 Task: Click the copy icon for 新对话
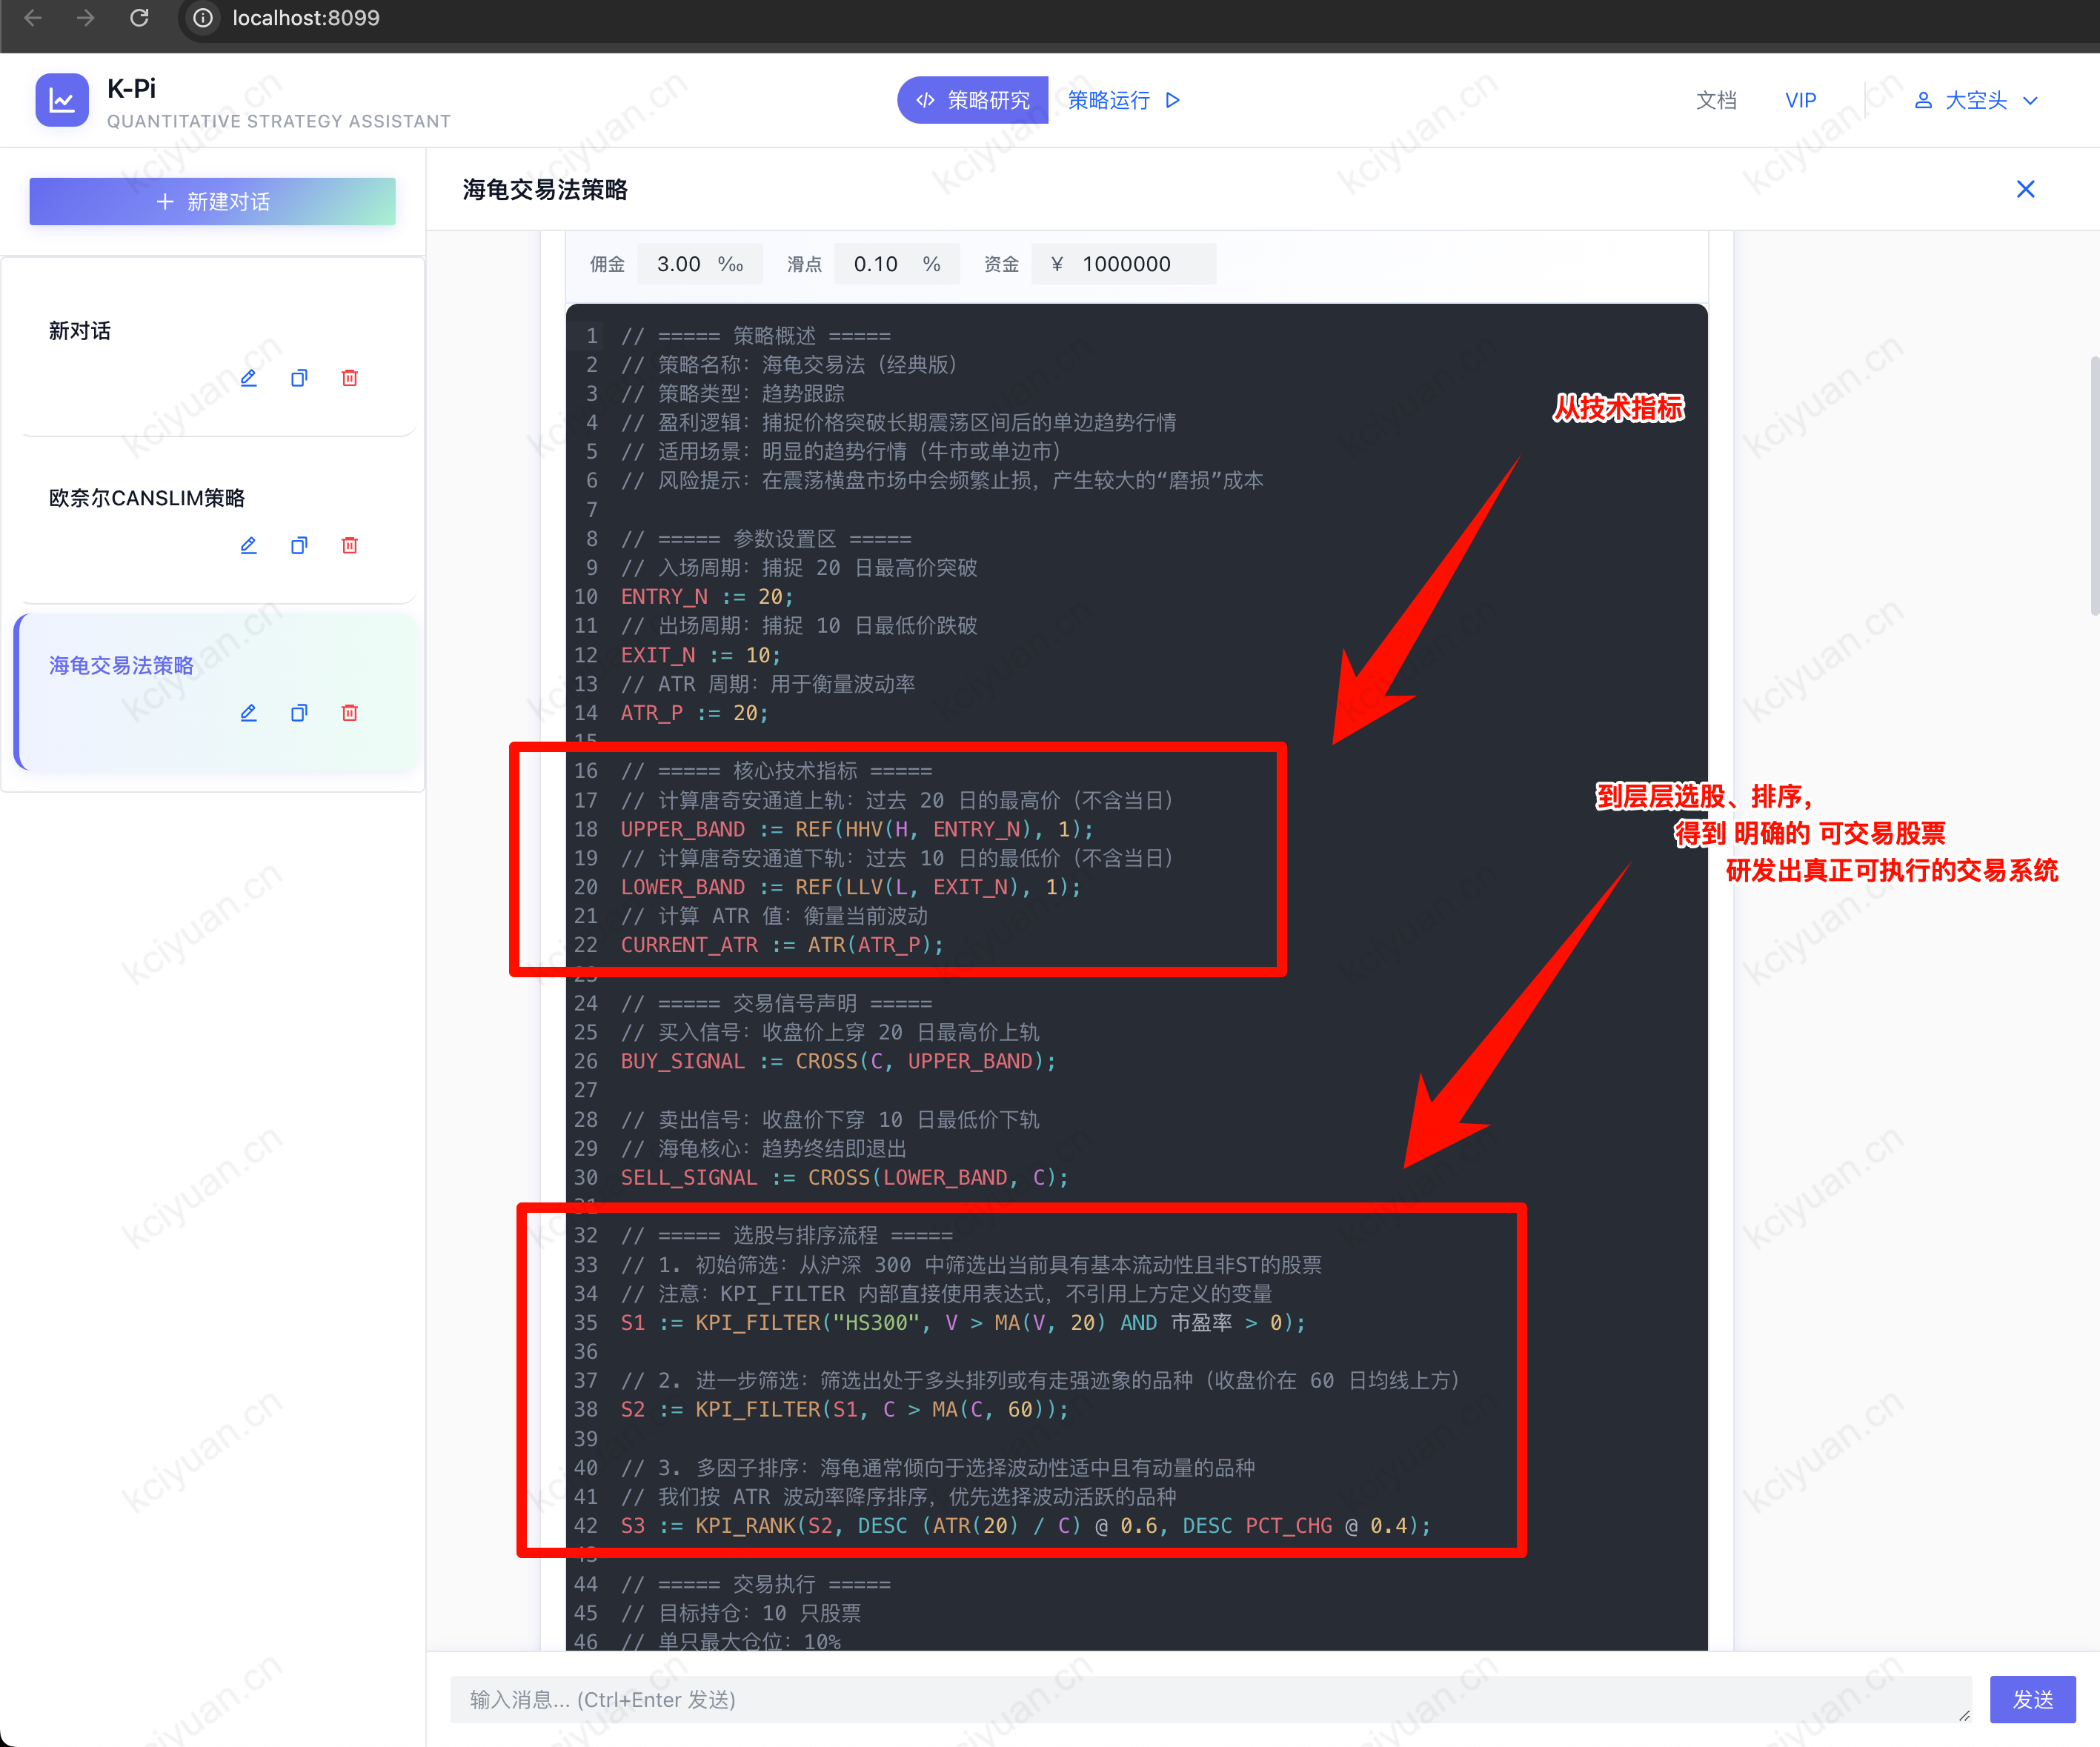(x=299, y=378)
